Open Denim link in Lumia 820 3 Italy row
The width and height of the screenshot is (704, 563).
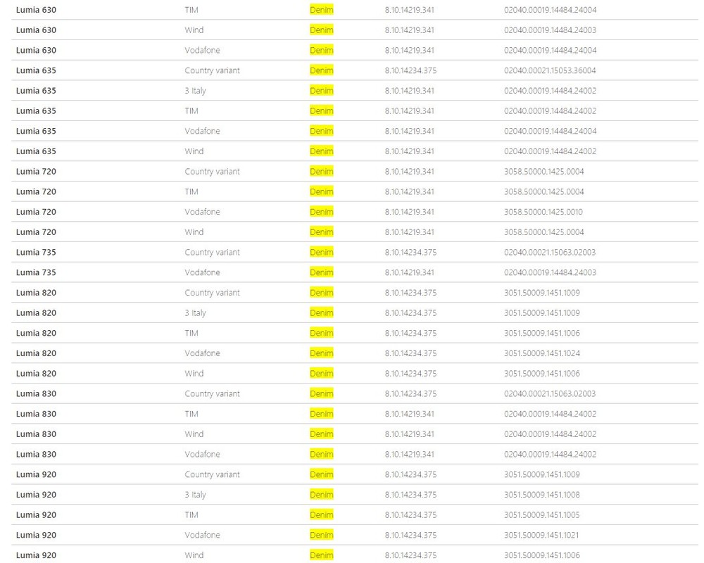click(x=322, y=313)
